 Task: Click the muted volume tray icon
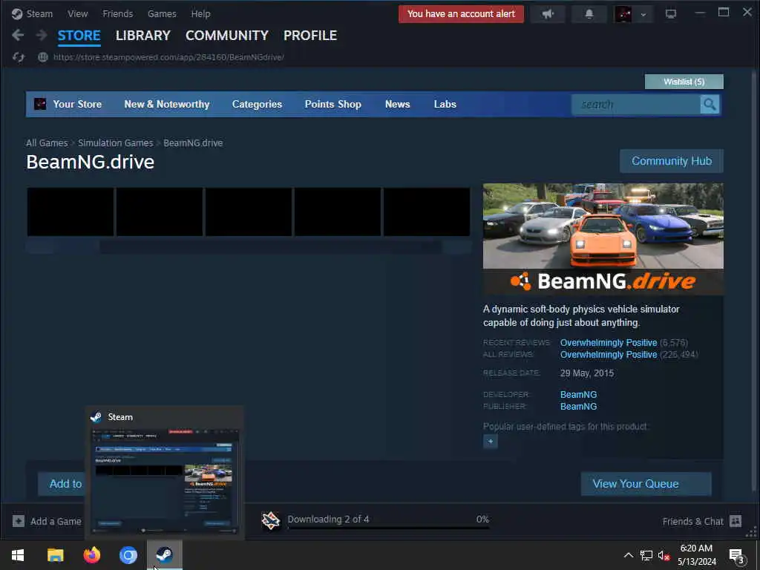pos(664,555)
